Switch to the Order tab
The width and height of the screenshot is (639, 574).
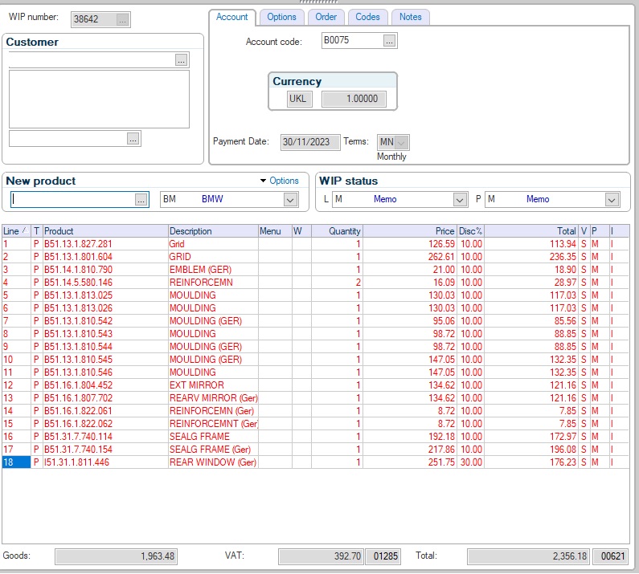pyautogui.click(x=326, y=17)
